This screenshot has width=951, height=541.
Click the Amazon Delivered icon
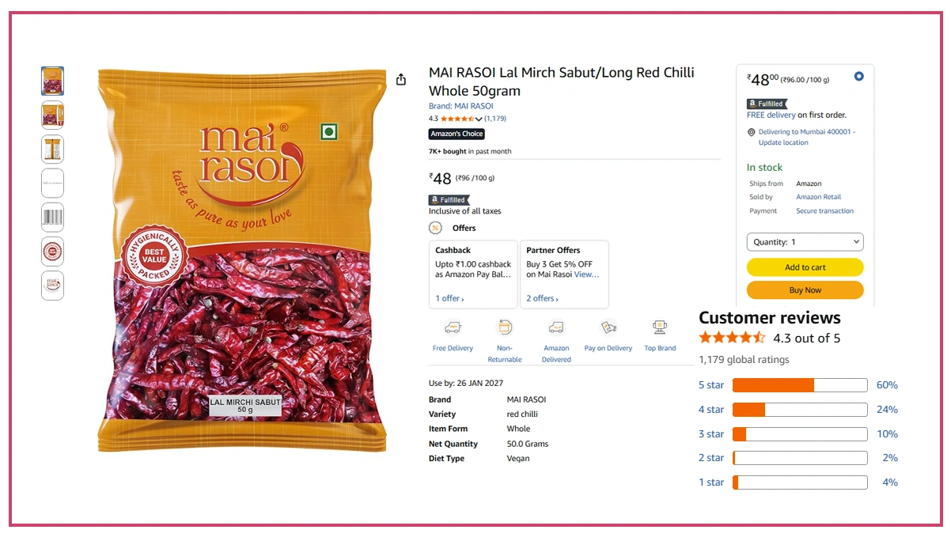click(x=556, y=327)
